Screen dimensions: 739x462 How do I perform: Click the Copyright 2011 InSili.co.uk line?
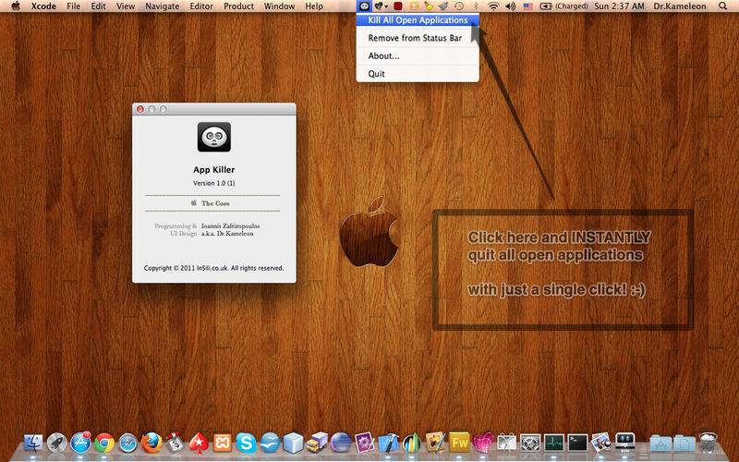[x=214, y=268]
